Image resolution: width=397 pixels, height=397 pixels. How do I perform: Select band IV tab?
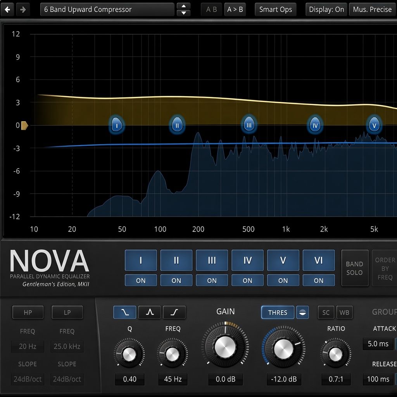[x=247, y=260]
